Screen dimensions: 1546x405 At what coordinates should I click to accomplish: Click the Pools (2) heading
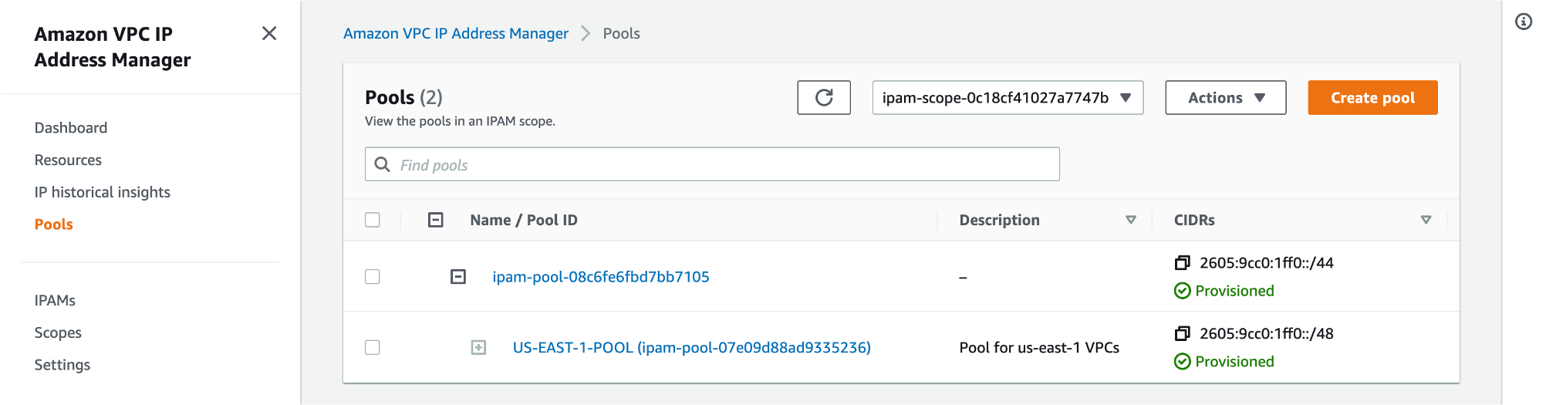[x=403, y=97]
